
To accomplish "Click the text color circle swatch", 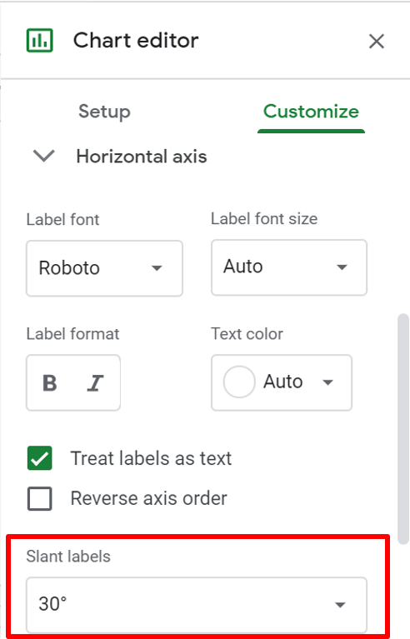I will pyautogui.click(x=239, y=382).
